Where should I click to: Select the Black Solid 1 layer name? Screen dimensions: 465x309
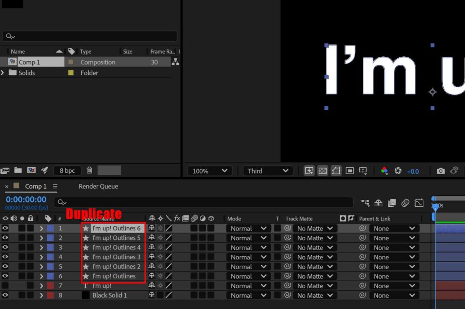109,295
